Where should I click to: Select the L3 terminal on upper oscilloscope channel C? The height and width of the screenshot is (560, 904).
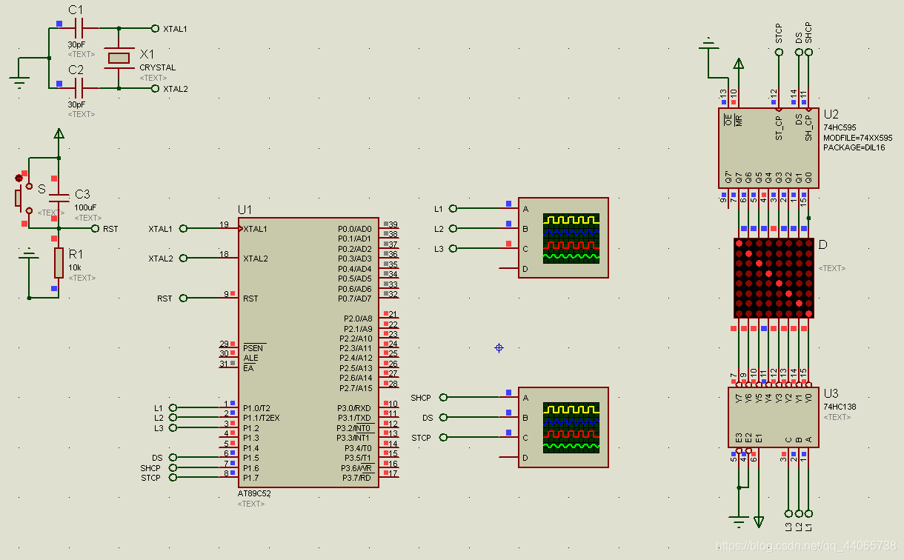coord(453,248)
